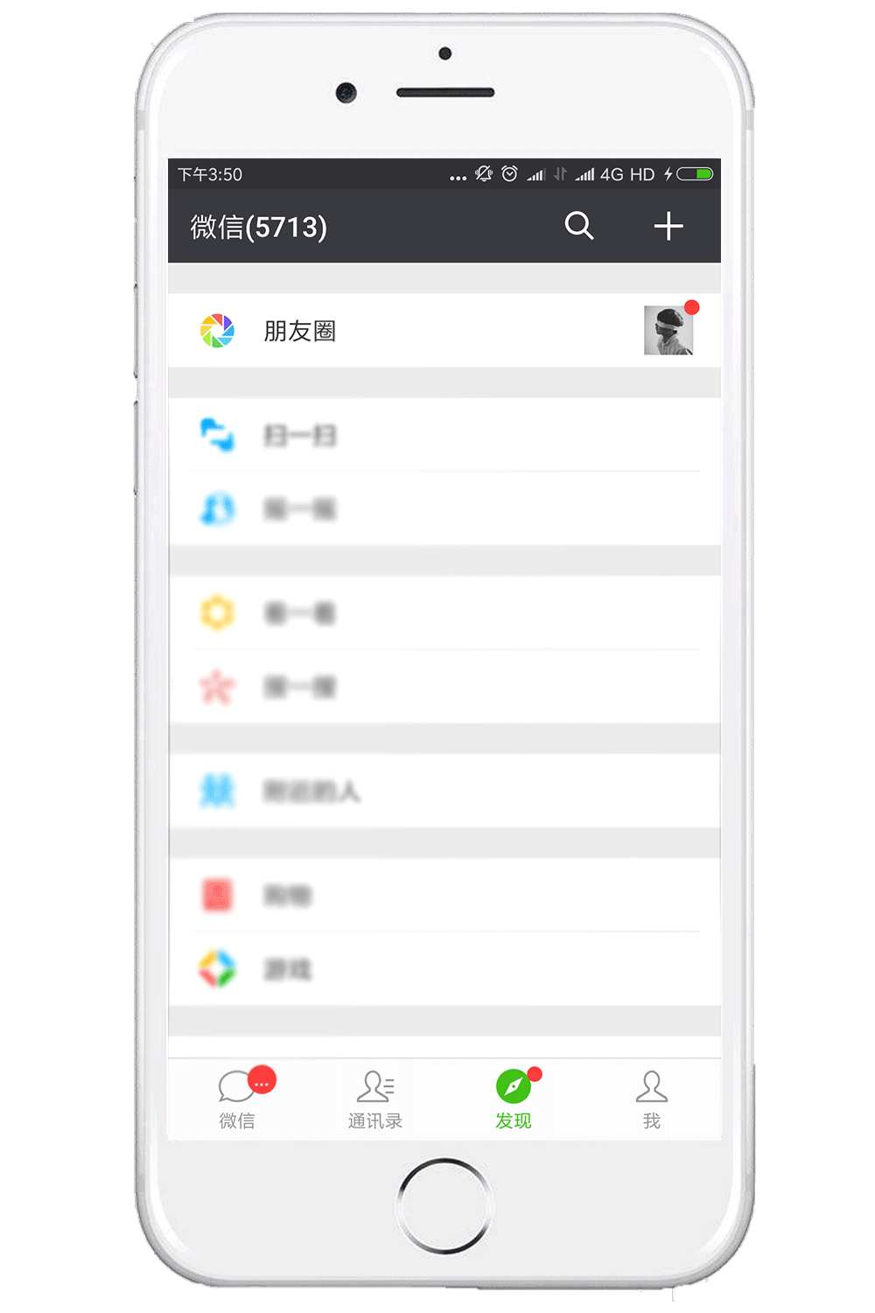Open the 朋友圈 Moments entry
The height and width of the screenshot is (1313, 875).
(x=444, y=330)
